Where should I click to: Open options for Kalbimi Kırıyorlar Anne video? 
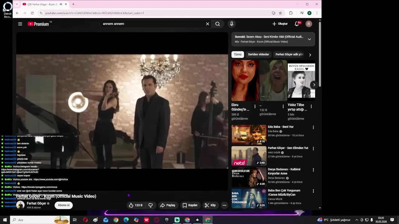pyautogui.click(x=313, y=170)
